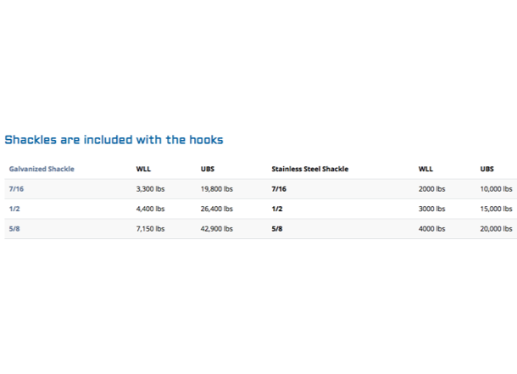Click the first WLL column header
Screen dimensions: 517x374
click(143, 169)
